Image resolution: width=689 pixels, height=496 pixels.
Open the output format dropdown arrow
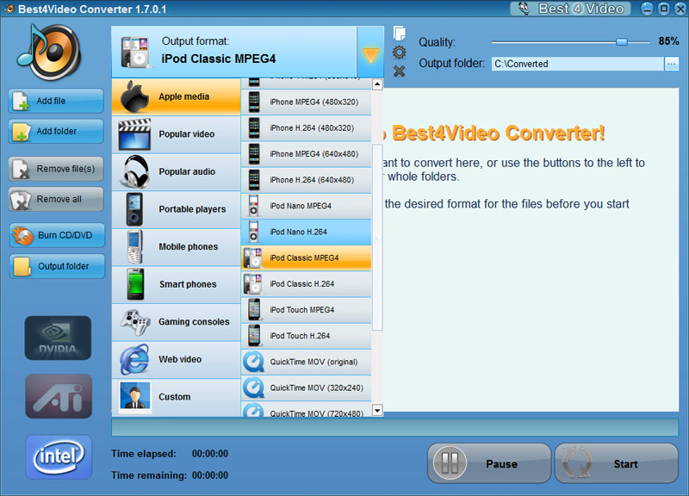coord(370,53)
